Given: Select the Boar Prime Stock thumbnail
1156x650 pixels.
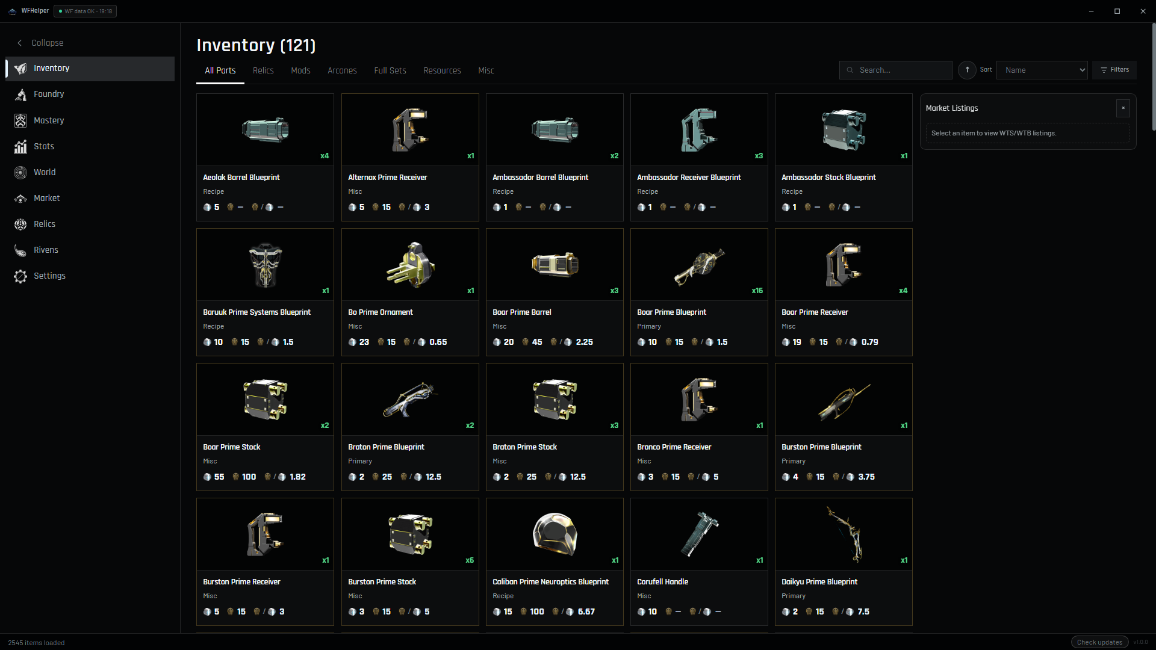Looking at the screenshot, I should [x=265, y=400].
